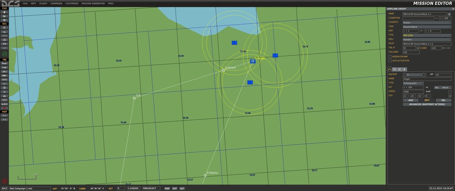The height and width of the screenshot is (191, 455).
Task: Select the blue unit marker above DL68
Action: point(250,83)
